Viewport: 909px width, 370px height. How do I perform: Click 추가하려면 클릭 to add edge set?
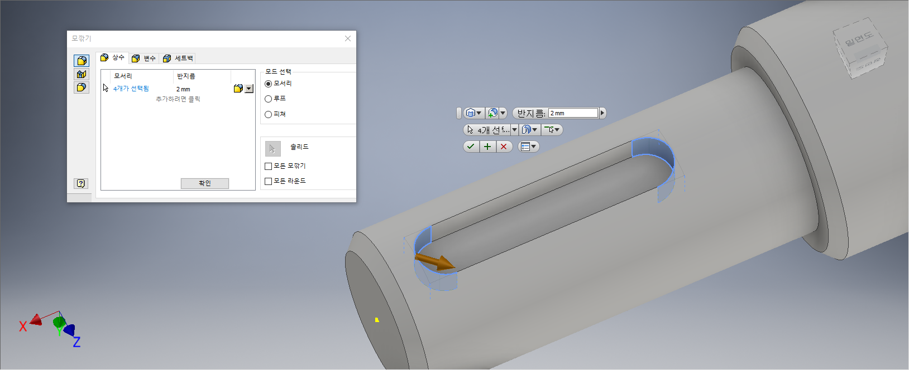coord(178,99)
